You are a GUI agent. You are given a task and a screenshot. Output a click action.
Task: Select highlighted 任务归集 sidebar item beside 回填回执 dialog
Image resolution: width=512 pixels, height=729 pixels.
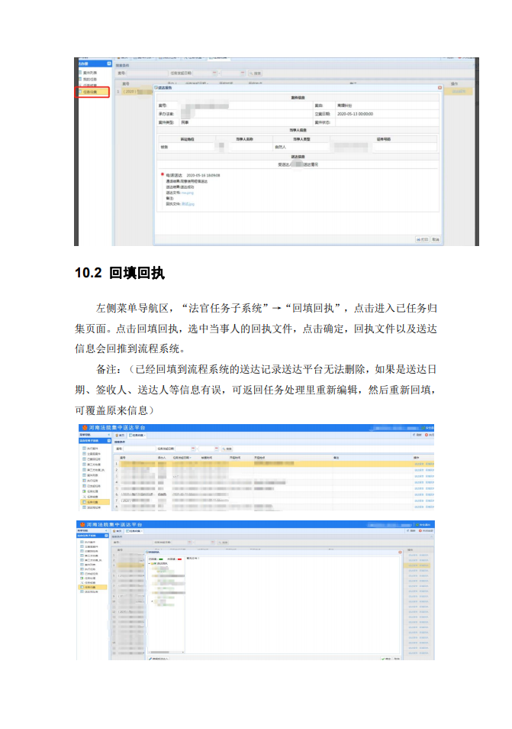pos(93,587)
